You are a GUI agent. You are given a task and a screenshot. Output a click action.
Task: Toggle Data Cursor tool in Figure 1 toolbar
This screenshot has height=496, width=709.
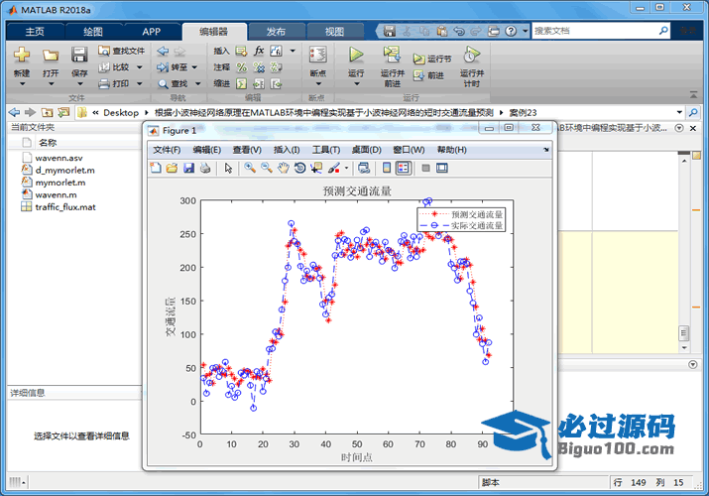pos(316,169)
